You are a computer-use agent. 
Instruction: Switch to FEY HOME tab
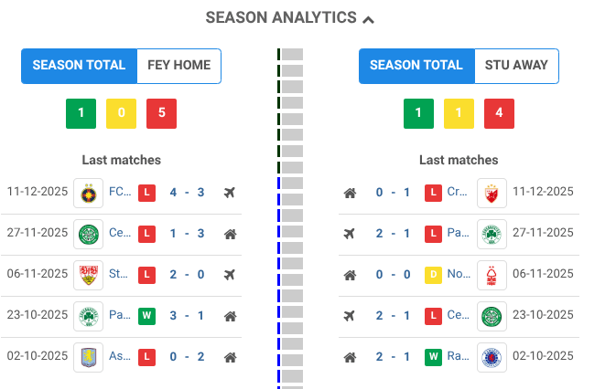point(178,66)
